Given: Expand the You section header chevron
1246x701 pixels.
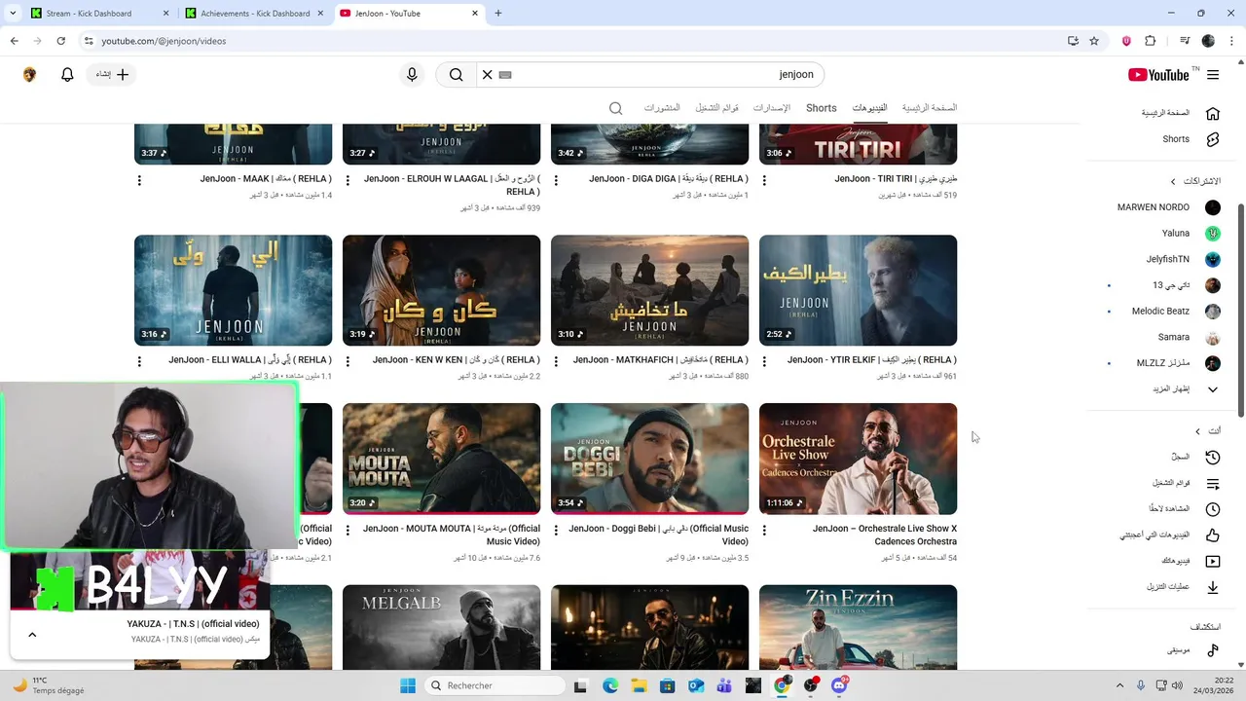Looking at the screenshot, I should click(1197, 431).
